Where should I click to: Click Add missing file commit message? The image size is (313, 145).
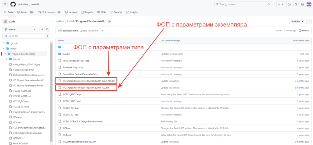[169, 121]
